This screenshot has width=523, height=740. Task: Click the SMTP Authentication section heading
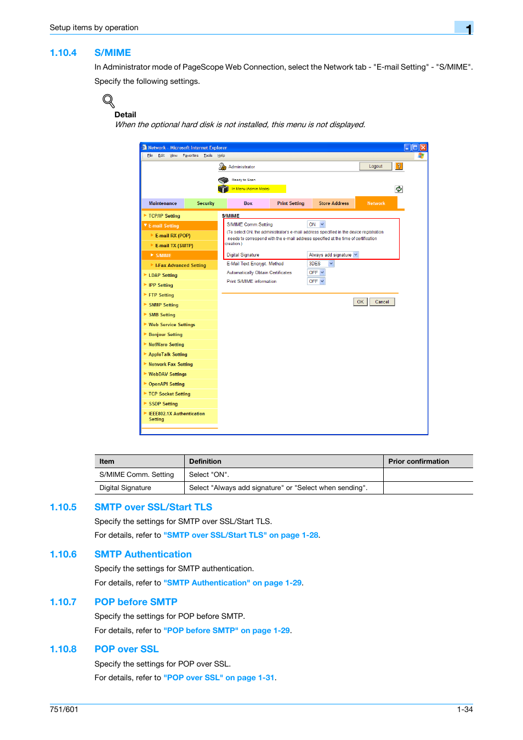pos(143,554)
